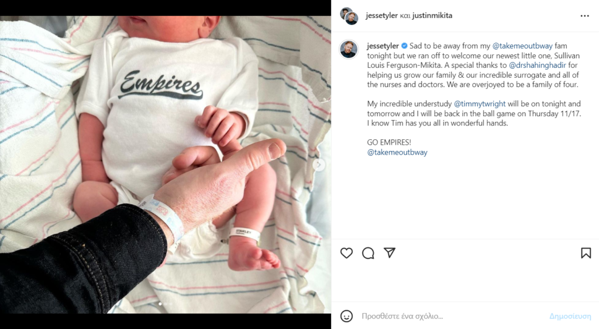Open jessetyler profile in post header
The image size is (599, 329).
coord(381,16)
